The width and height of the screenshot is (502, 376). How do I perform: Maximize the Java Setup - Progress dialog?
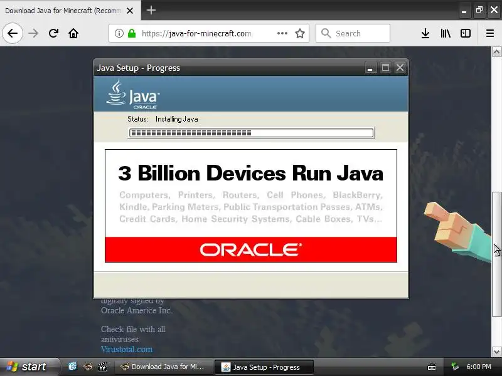tap(385, 68)
